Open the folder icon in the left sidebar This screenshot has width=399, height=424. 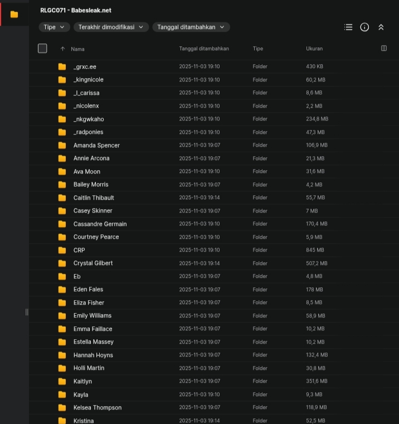14,15
